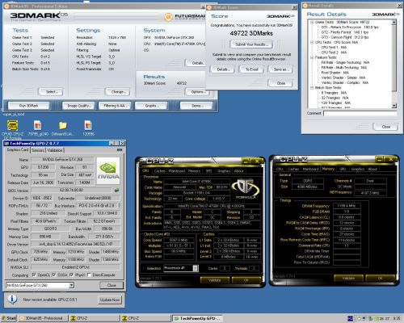This screenshot has height=323, width=404.
Task: Click the Image Quality button in 3DMark05
Action: click(78, 106)
